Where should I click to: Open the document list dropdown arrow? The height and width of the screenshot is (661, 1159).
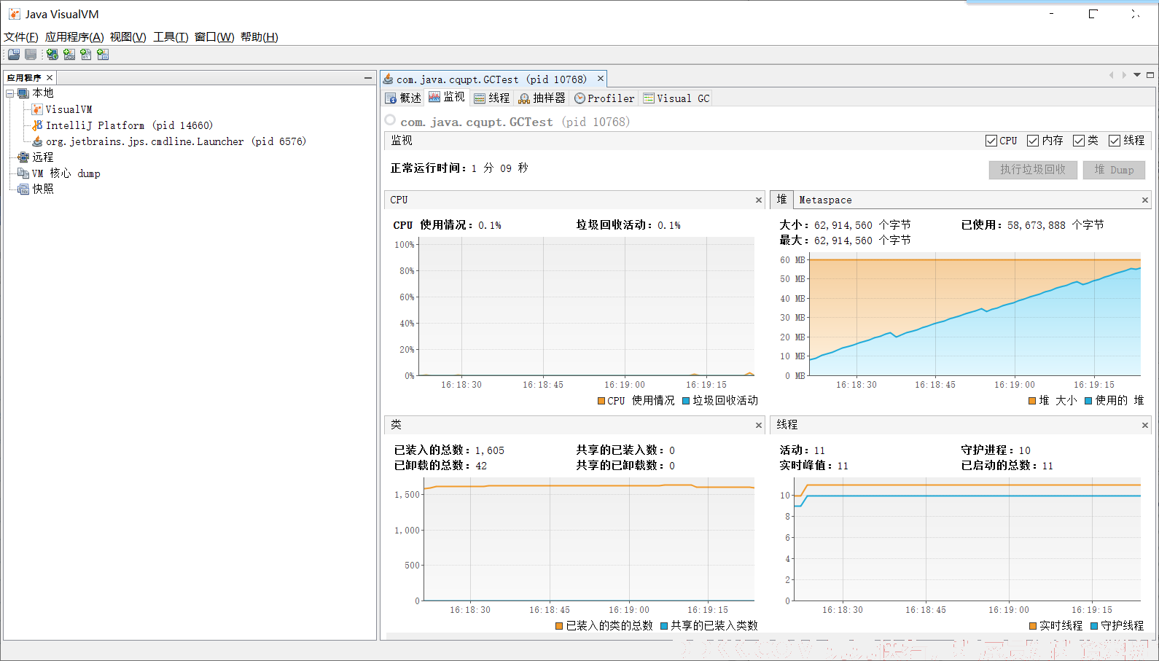[x=1137, y=75]
